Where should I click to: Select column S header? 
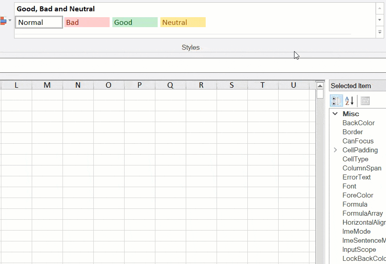click(232, 85)
